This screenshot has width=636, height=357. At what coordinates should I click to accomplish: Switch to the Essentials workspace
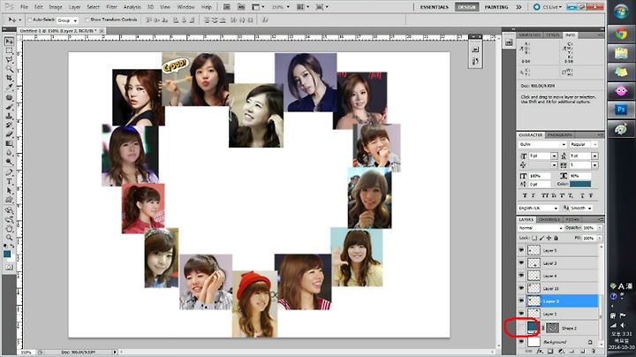[434, 7]
